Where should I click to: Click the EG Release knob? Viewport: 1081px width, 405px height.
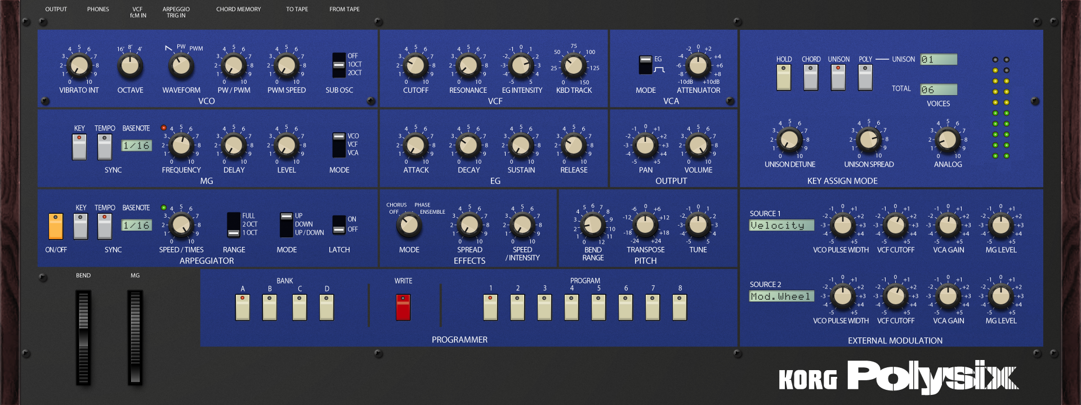tap(574, 146)
